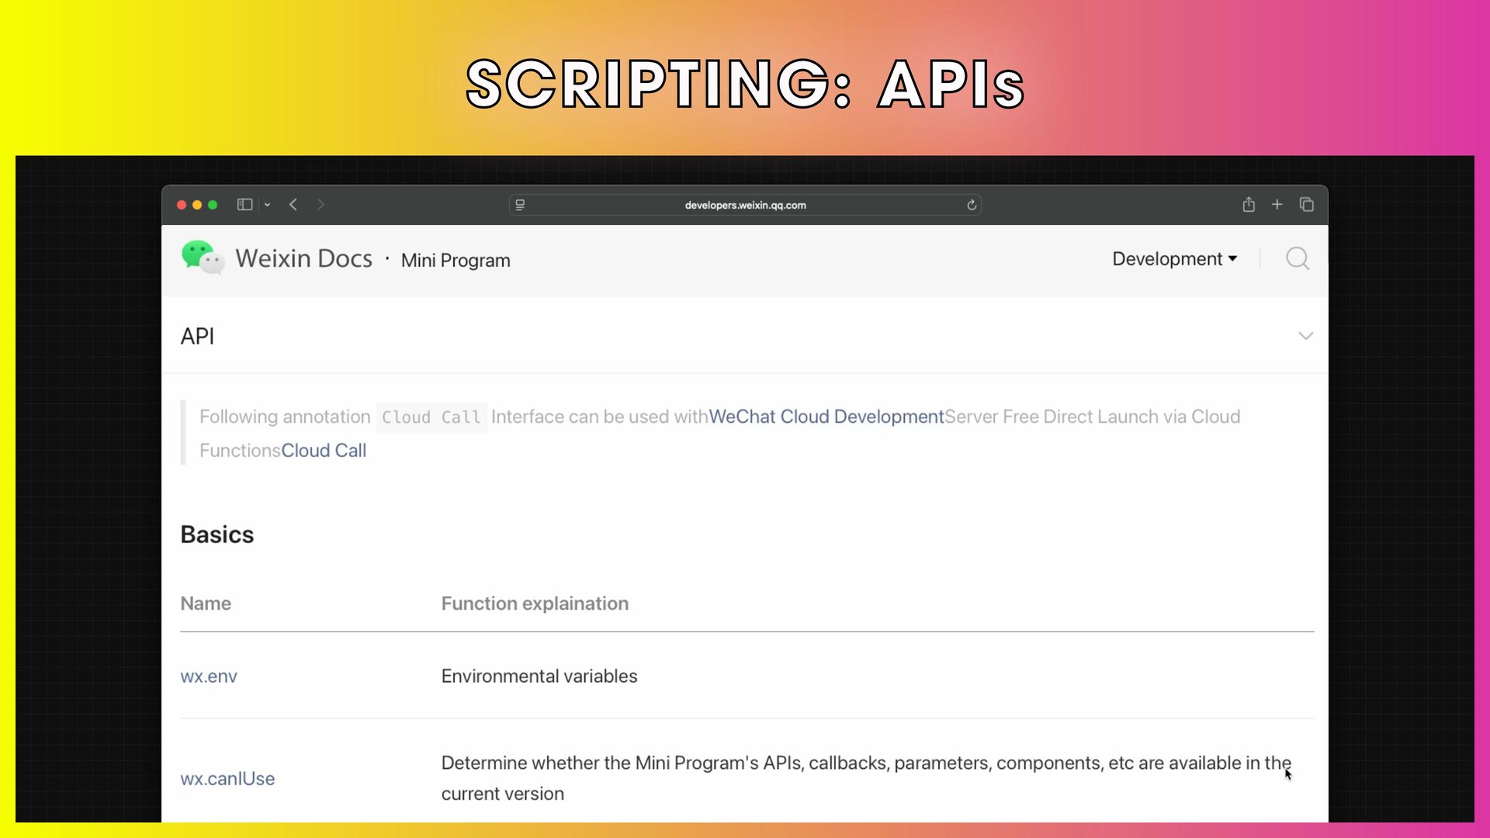Open the sidebar options dropdown arrow

coord(267,205)
